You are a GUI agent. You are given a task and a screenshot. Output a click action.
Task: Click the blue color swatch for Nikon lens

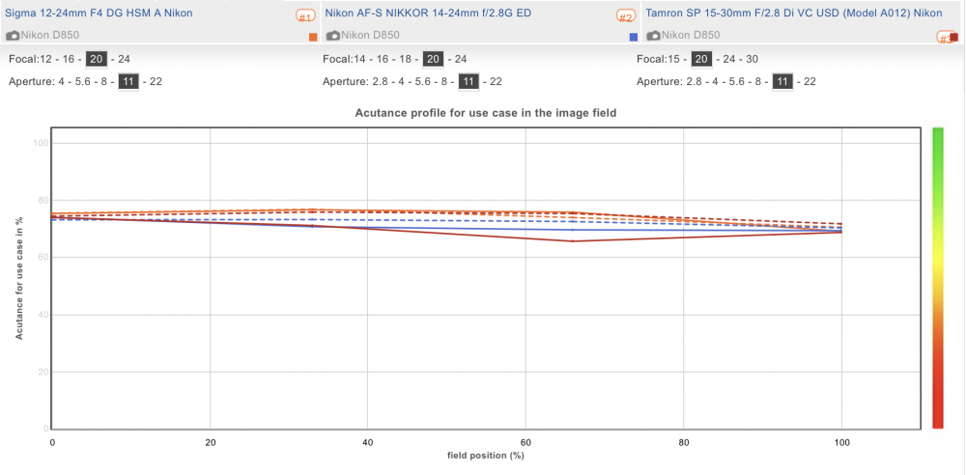coord(634,37)
